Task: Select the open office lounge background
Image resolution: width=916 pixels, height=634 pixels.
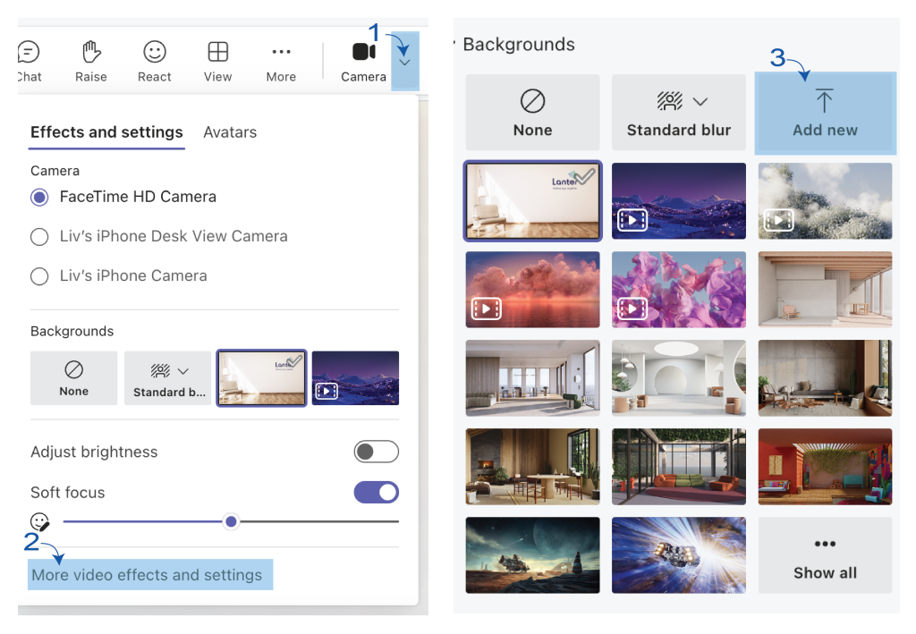Action: point(533,378)
